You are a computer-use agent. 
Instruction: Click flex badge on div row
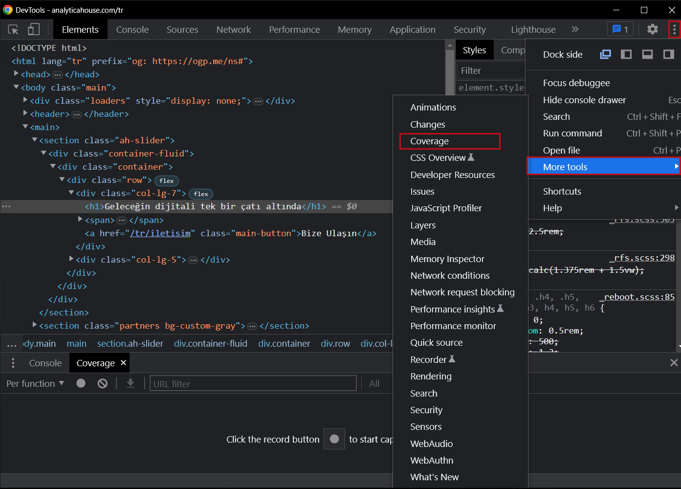167,181
